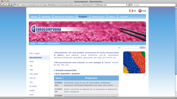Click the STARMIX GIP table cell
The height and width of the screenshot is (99, 177).
tap(59, 90)
